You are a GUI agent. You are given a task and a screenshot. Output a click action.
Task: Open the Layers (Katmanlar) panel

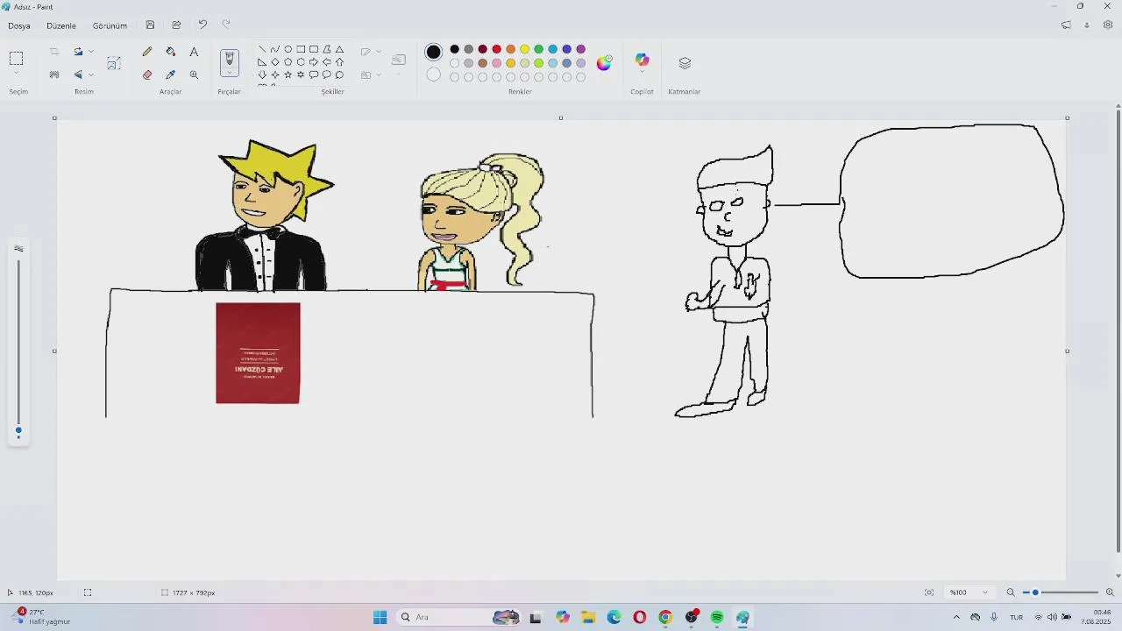pyautogui.click(x=685, y=63)
